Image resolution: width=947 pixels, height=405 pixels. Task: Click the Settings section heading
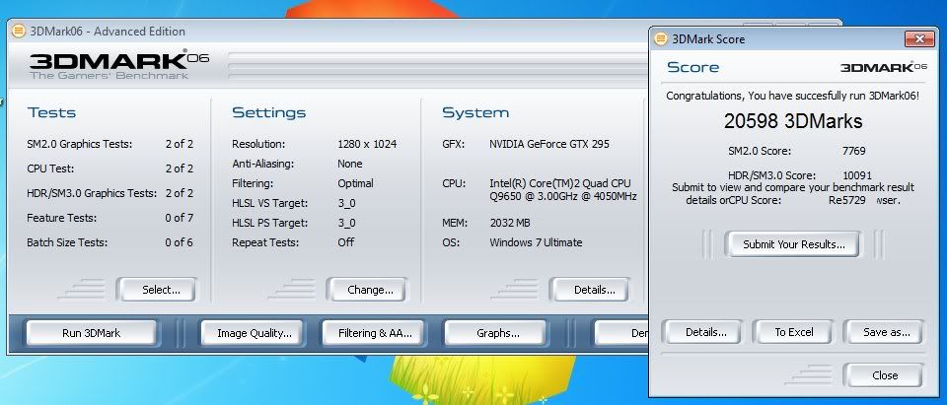268,113
